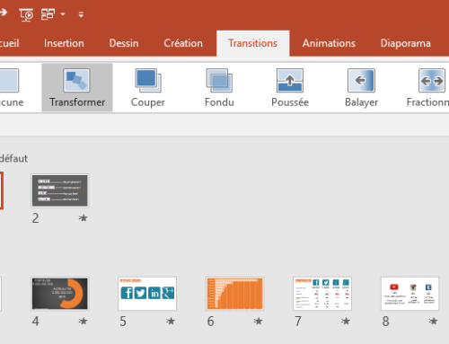Select slide 6 orange chart thumbnail
Viewport: 449px width, 344px height.
point(234,294)
